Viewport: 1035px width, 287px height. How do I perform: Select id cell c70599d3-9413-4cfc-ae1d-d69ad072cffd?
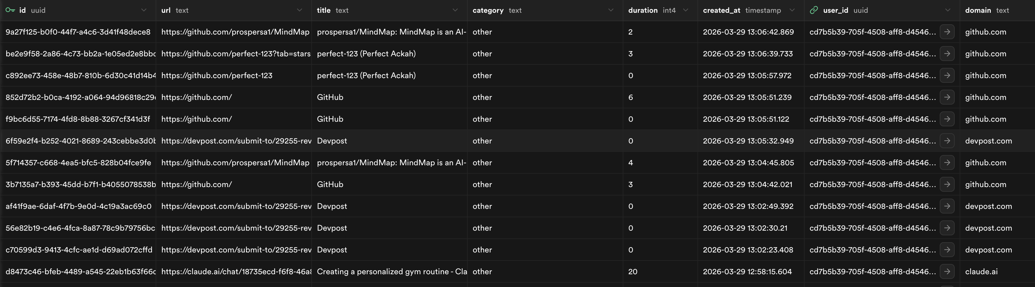78,250
